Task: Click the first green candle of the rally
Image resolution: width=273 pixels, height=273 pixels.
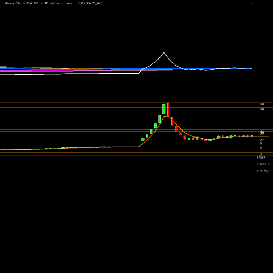Action: coord(143,139)
